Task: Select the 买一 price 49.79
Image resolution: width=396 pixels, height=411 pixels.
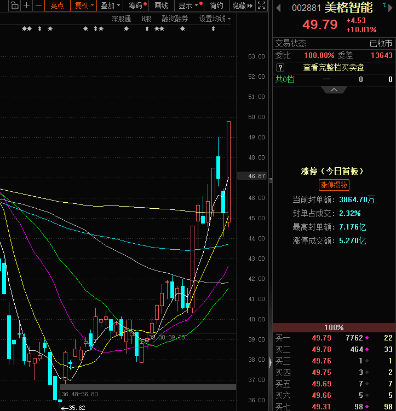Action: point(322,338)
